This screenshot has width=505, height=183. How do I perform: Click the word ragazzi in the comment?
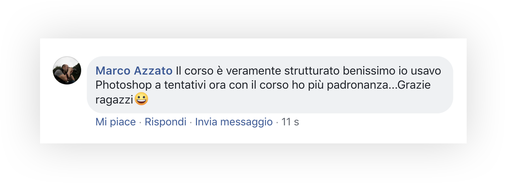pyautogui.click(x=114, y=100)
